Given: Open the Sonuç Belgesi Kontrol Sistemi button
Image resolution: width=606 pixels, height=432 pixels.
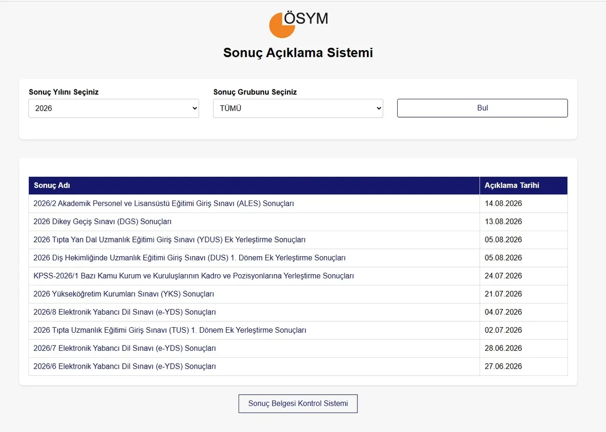Looking at the screenshot, I should click(298, 404).
